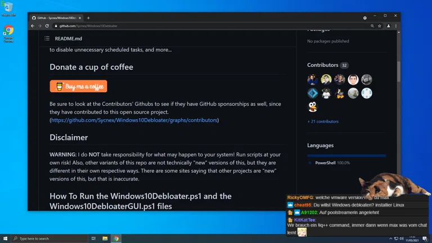Open the Chrome profile avatar icon

(x=389, y=26)
